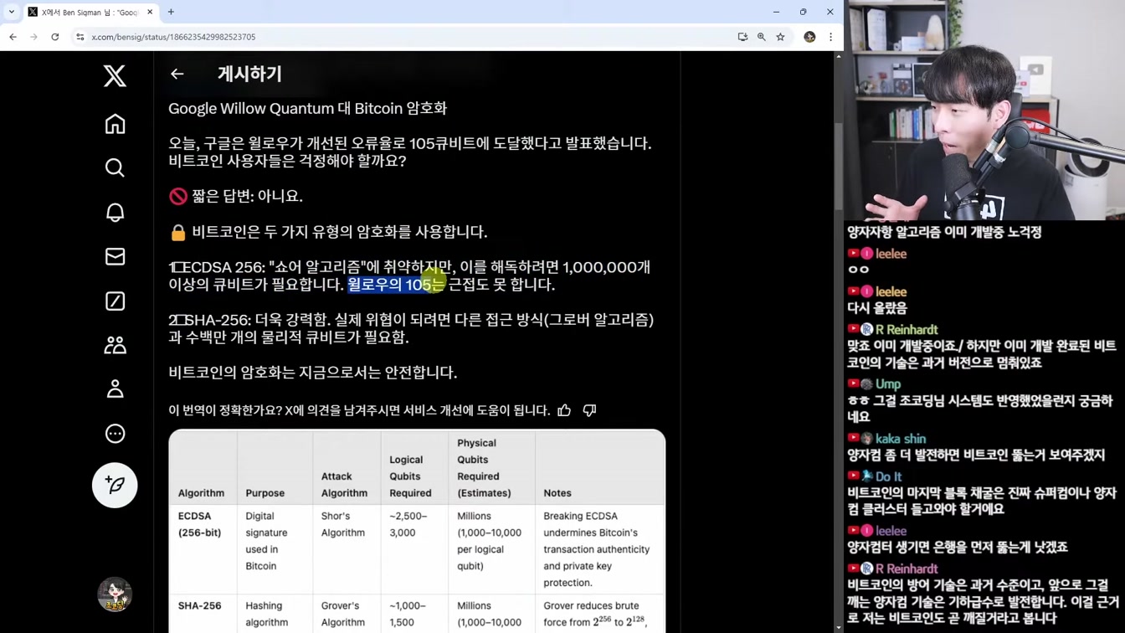Click the 'Notes' table header

(x=557, y=493)
